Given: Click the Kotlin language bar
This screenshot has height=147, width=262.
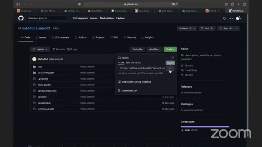Looking at the screenshot, I should [205, 127].
